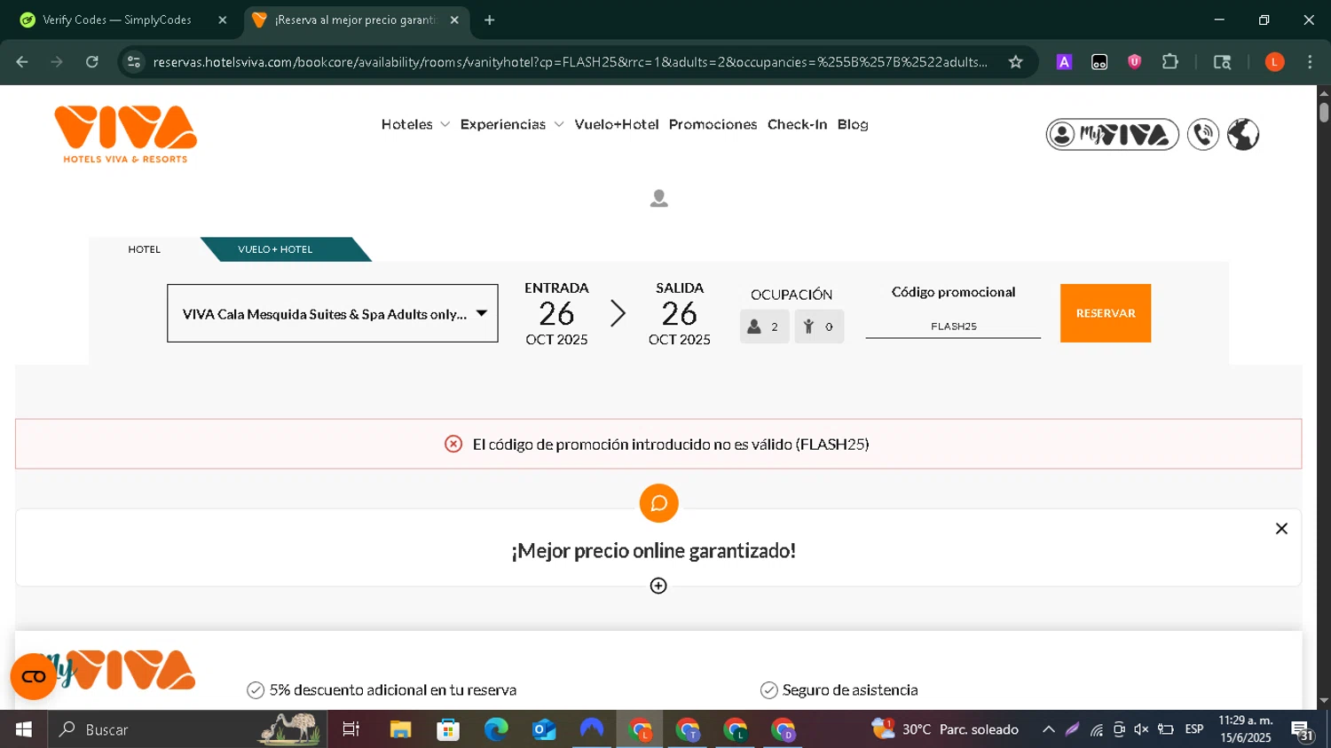Close the best price guarantee banner
Screen dimensions: 1331x748
pos(1281,529)
